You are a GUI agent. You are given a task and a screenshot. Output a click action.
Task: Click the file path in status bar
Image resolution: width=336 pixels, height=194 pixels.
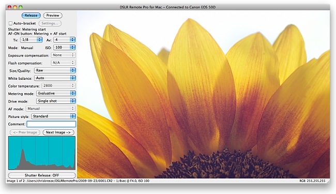[69, 181]
